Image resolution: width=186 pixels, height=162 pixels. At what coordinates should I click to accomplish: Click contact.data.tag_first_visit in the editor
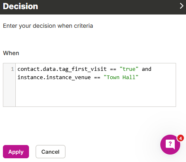(62, 69)
